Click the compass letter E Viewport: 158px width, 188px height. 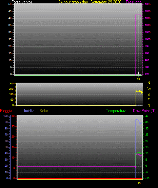coord(149,100)
